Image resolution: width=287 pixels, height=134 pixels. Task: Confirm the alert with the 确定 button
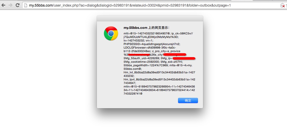(188, 101)
